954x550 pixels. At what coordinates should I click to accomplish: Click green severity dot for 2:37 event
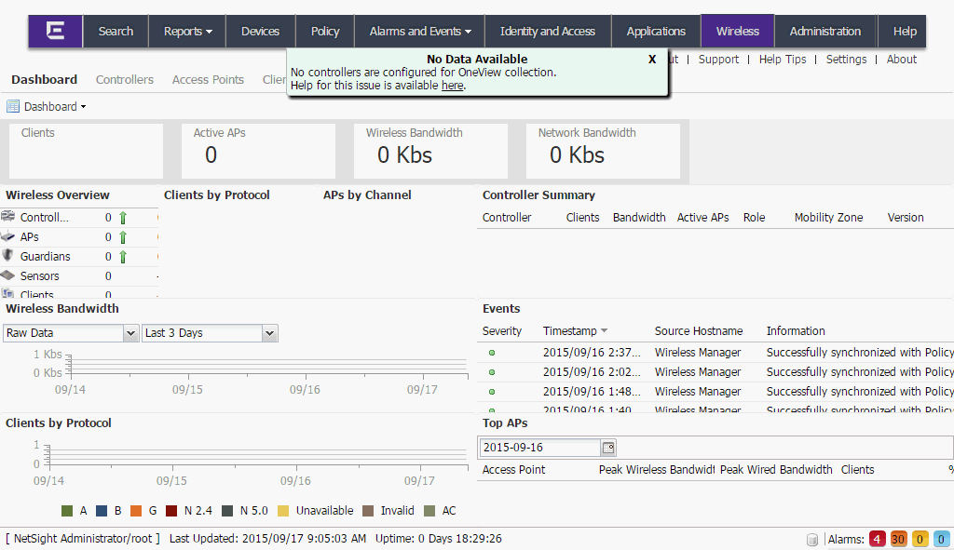click(x=492, y=353)
